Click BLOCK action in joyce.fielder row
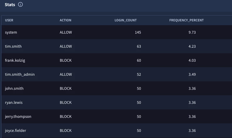Viewport: 232px width, 138px height. (66, 130)
